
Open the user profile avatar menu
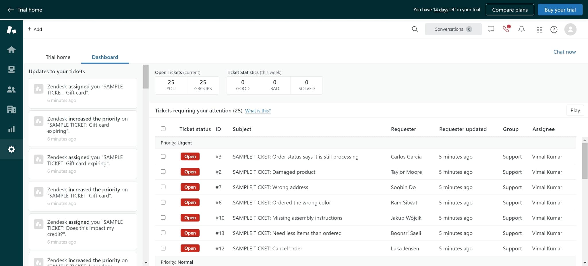(x=570, y=29)
